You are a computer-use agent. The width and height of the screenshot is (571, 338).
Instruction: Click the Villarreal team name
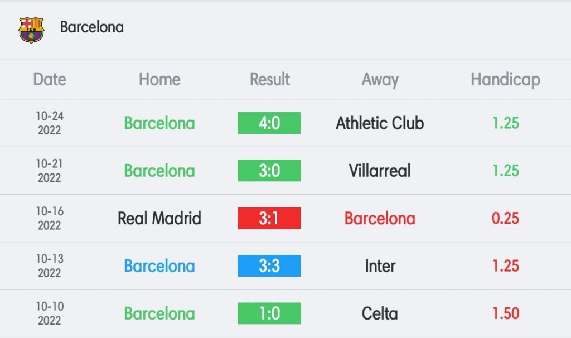pos(380,171)
